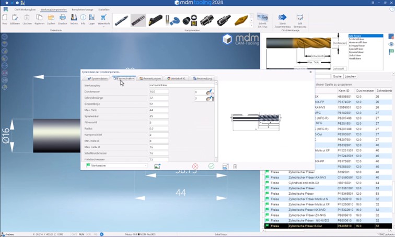This screenshot has width=395, height=237.
Task: Close the Systemdaten dialog with X
Action: point(310,72)
